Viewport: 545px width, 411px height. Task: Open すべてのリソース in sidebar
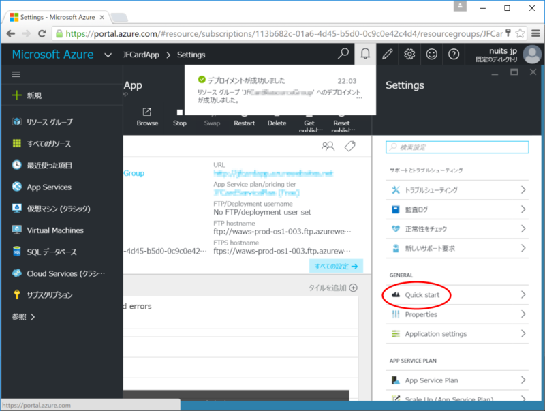coord(62,144)
